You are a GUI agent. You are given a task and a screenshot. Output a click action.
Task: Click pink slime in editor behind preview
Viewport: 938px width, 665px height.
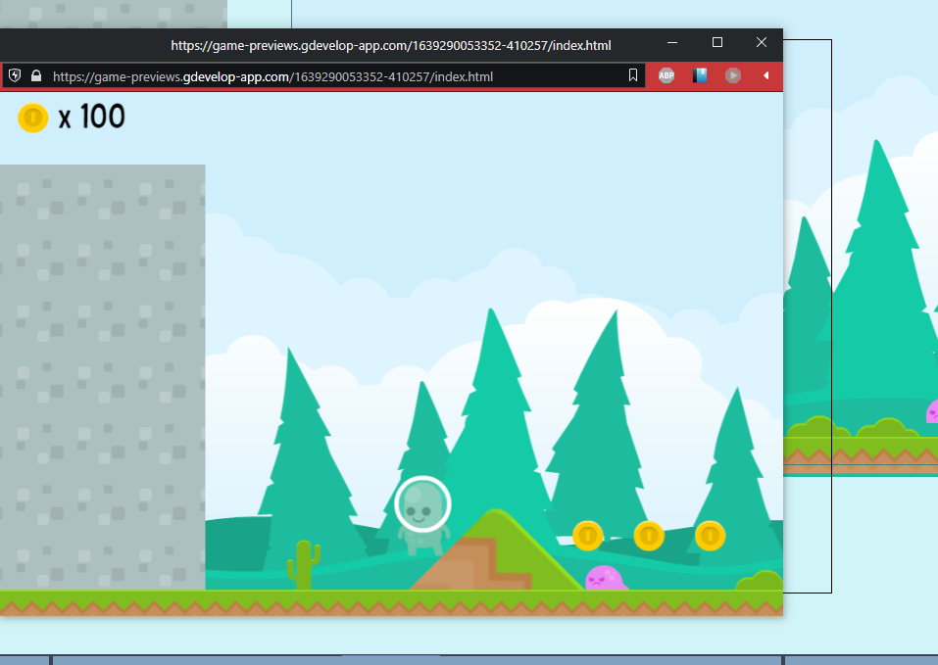pyautogui.click(x=932, y=411)
